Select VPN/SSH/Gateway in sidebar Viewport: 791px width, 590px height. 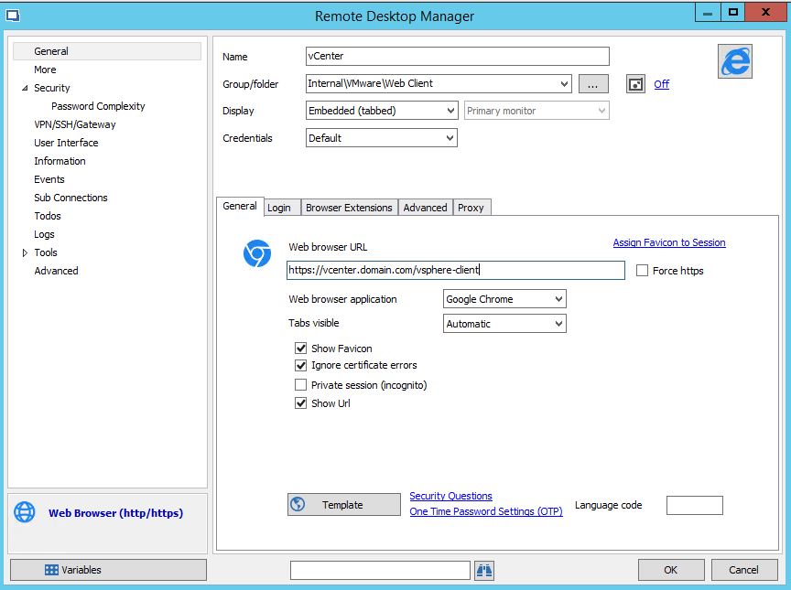tap(75, 124)
